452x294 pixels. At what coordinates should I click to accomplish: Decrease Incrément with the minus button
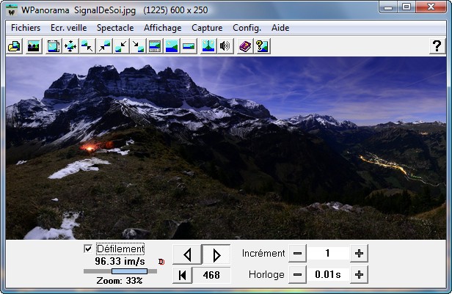click(297, 254)
